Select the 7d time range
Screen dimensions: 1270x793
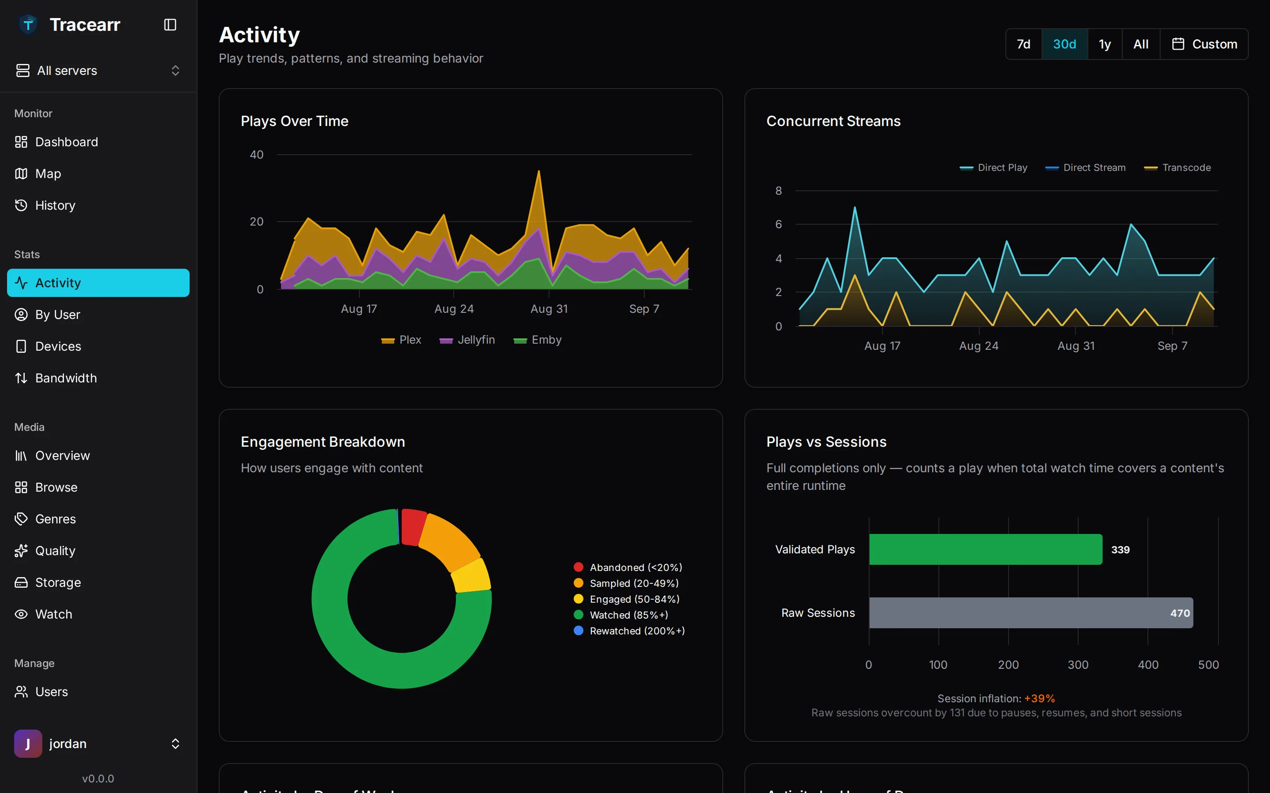1023,44
